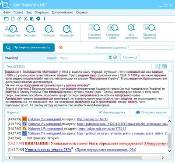Open SEO проверка tool
The height and width of the screenshot is (164, 175).
[x=131, y=32]
